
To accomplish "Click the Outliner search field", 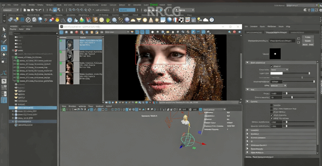I will (x=36, y=33).
